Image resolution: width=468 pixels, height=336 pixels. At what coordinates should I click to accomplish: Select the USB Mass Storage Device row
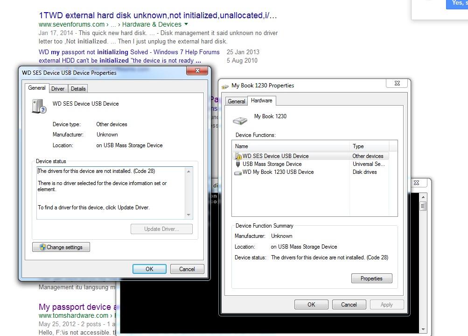click(x=310, y=164)
